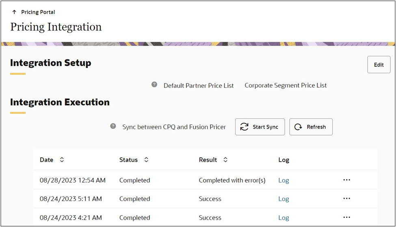Screen dimensions: 396x227
Task: Click the up arrow beside Pricing Portal
Action: point(14,12)
